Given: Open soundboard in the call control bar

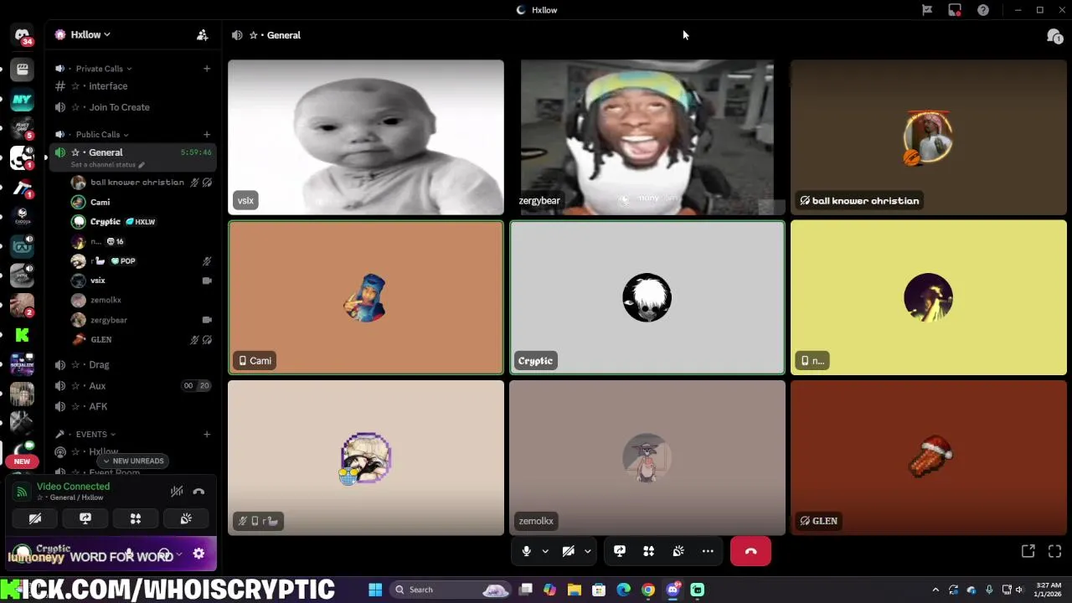Looking at the screenshot, I should pyautogui.click(x=678, y=551).
